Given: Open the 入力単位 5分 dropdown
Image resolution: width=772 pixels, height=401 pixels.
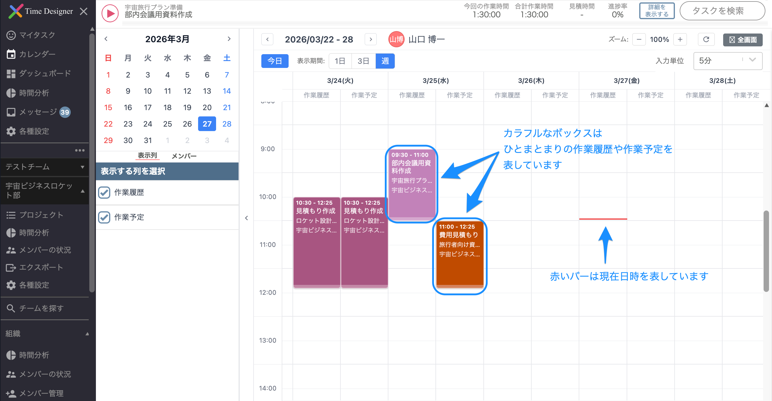Looking at the screenshot, I should 727,61.
